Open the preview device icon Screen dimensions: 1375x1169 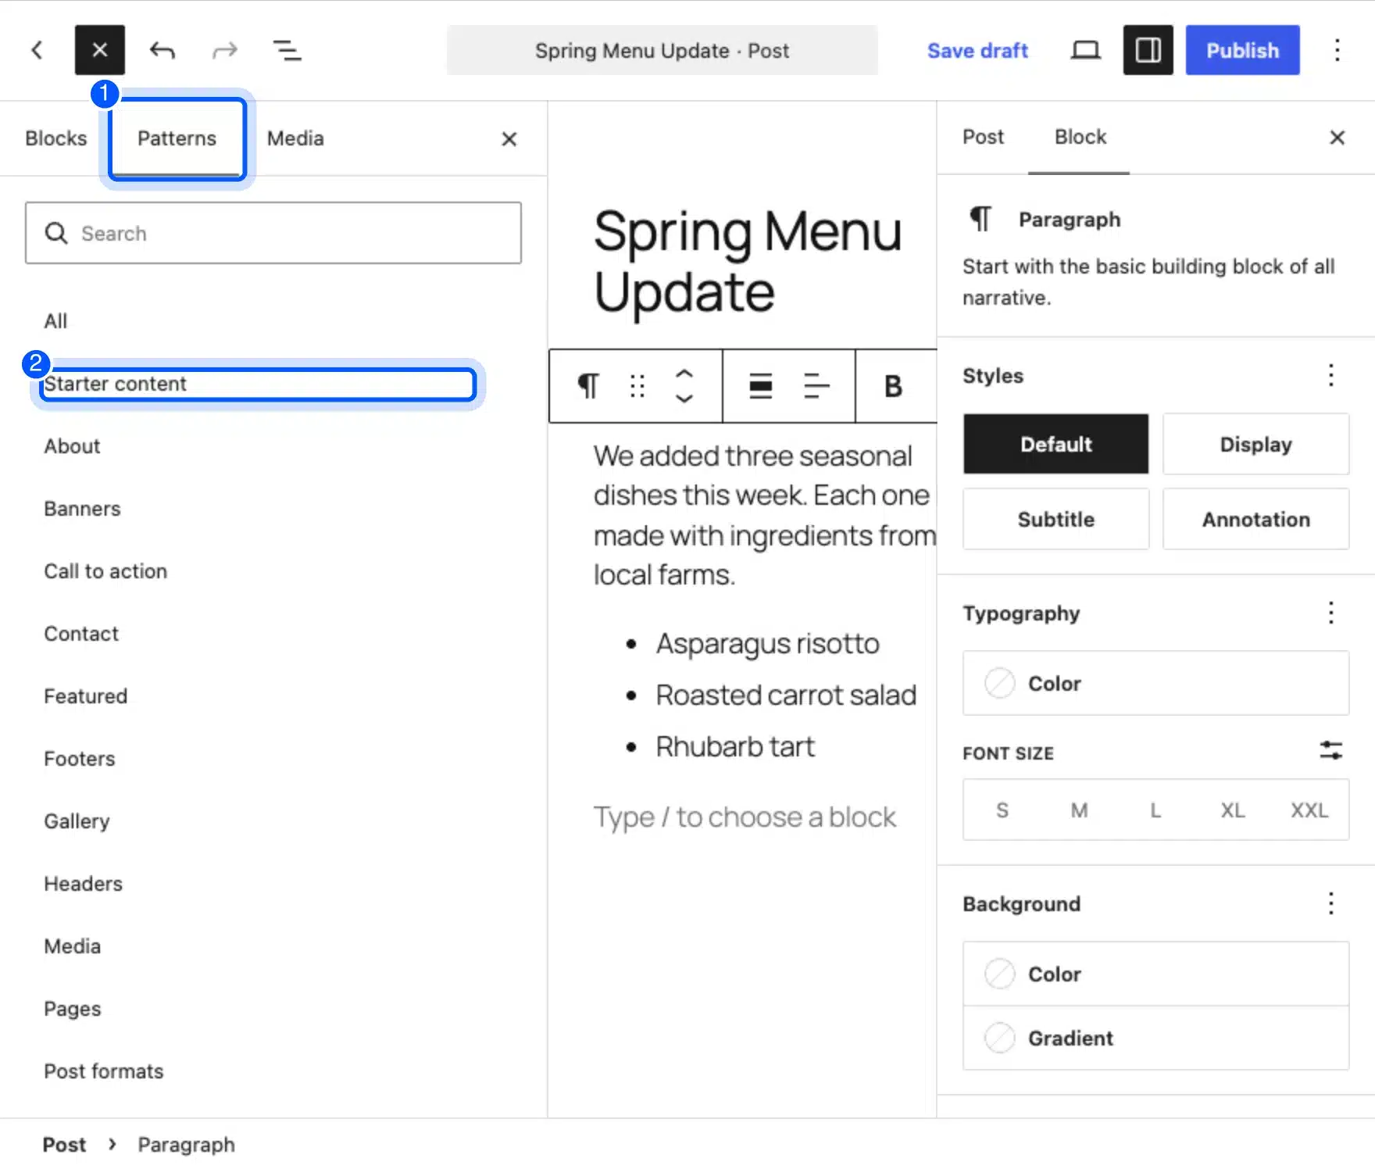point(1085,50)
